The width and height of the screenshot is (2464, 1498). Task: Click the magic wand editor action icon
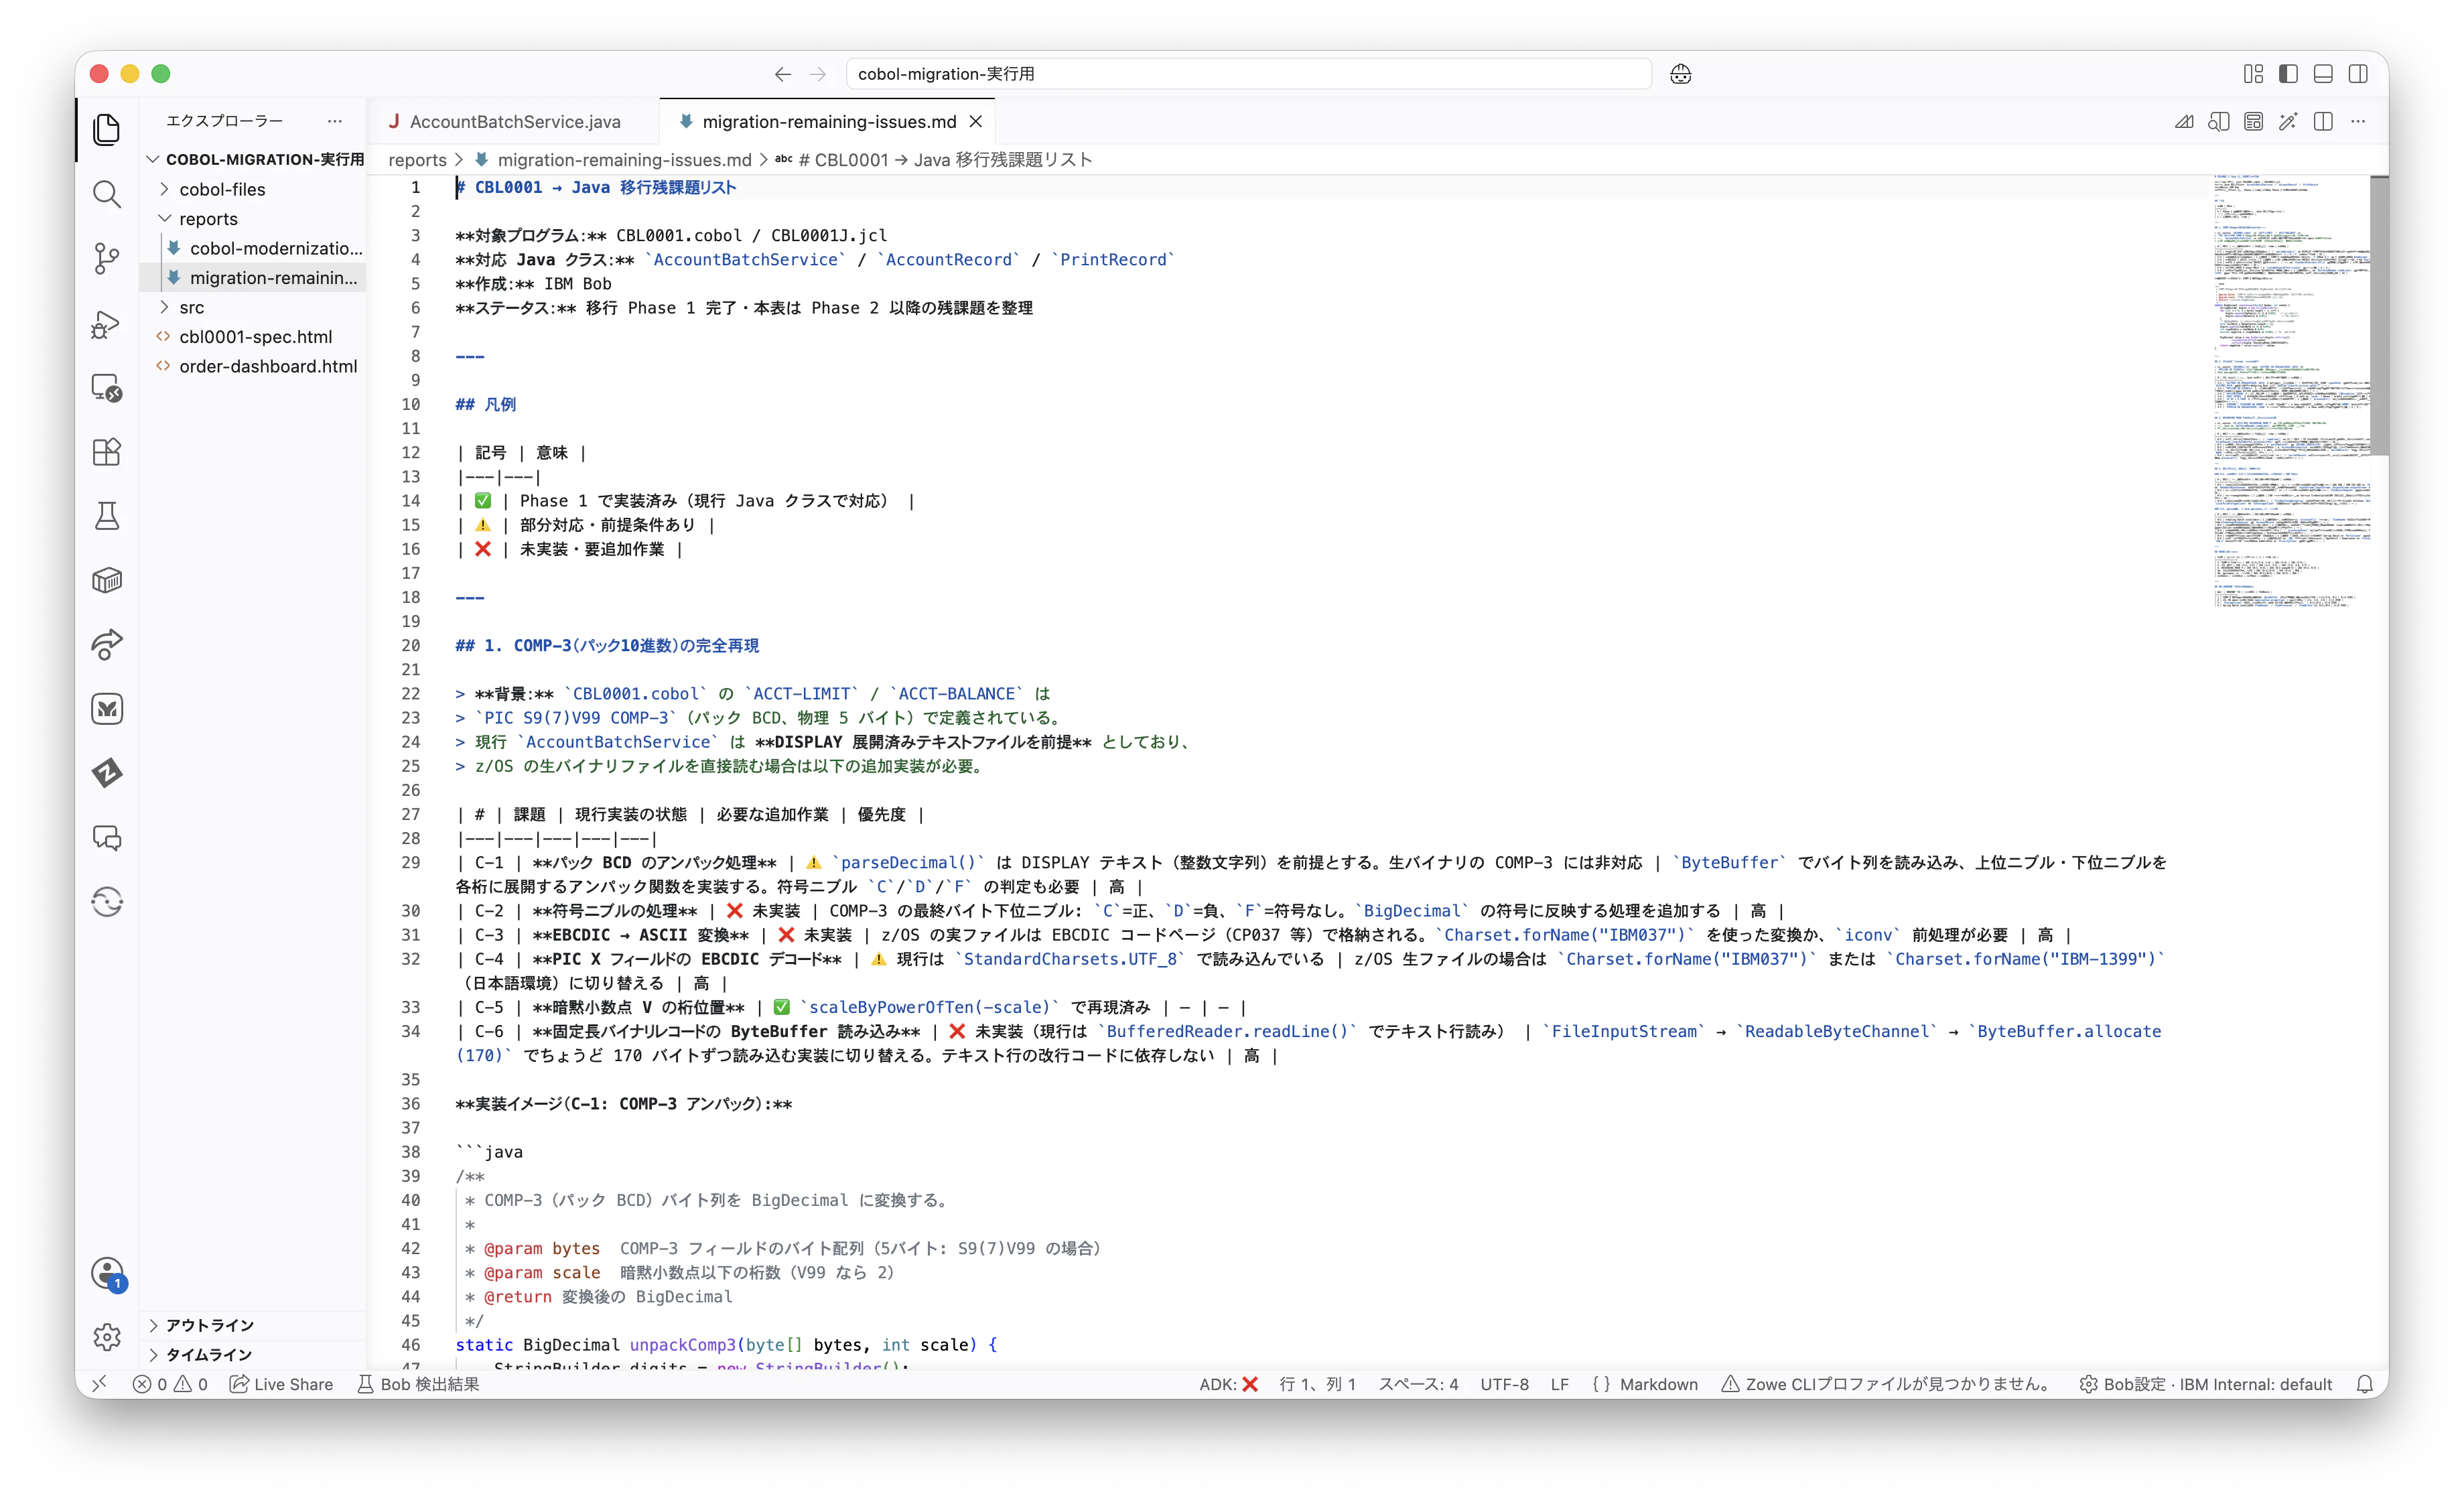coord(2288,121)
